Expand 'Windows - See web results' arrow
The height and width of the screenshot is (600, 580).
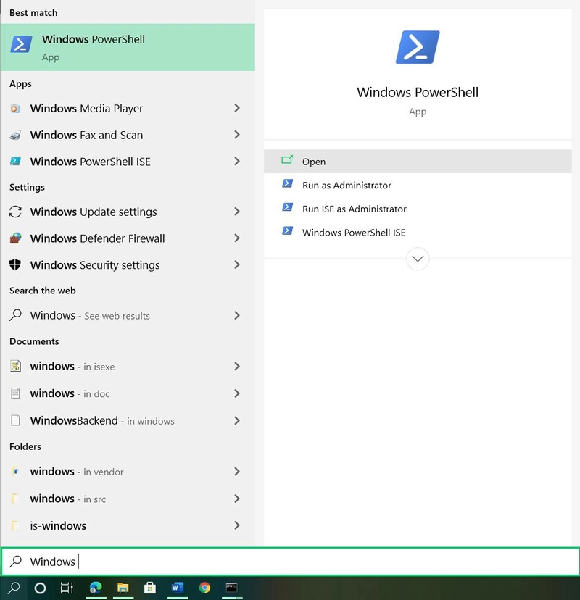[237, 315]
